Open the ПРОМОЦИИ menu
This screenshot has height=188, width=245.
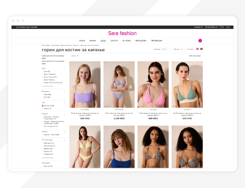point(156,41)
